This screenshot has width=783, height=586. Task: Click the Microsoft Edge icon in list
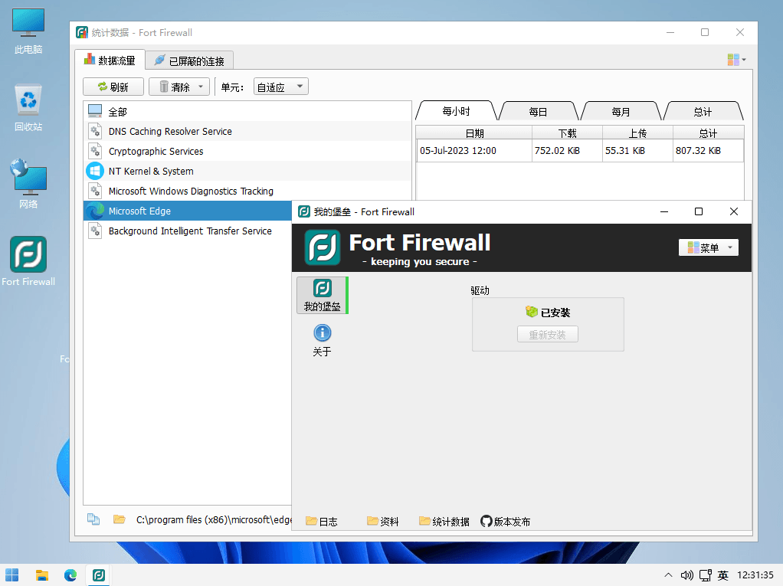pos(95,211)
